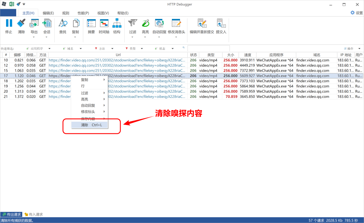Click the Find (查找) icon
364x223 pixels.
(x=63, y=23)
